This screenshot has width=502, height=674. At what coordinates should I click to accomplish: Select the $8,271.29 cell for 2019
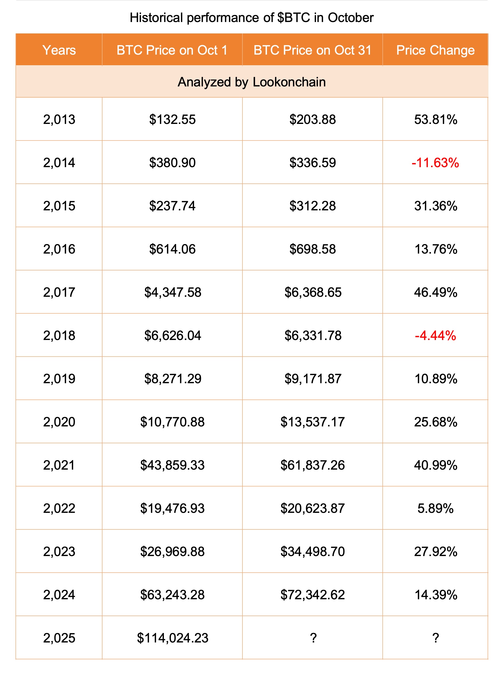coord(173,379)
